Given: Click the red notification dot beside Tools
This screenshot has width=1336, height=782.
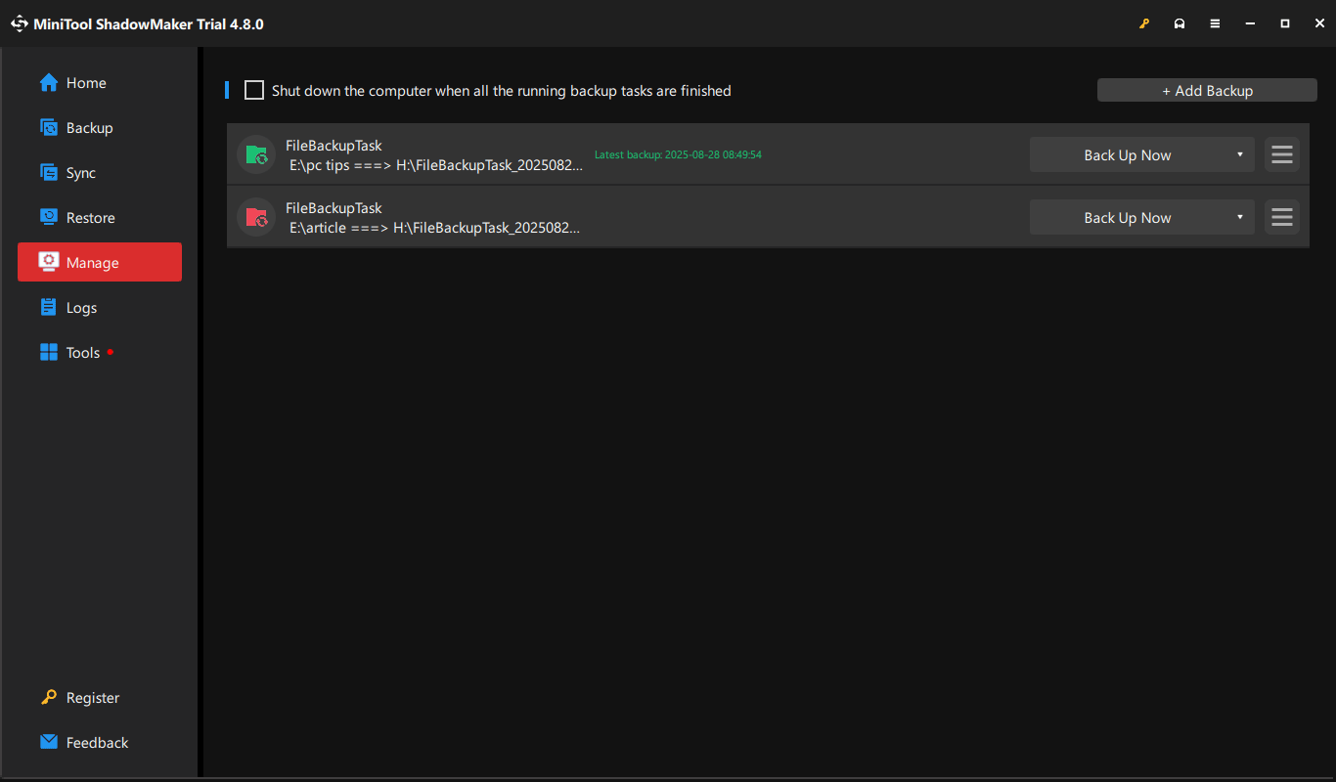Looking at the screenshot, I should click(111, 351).
